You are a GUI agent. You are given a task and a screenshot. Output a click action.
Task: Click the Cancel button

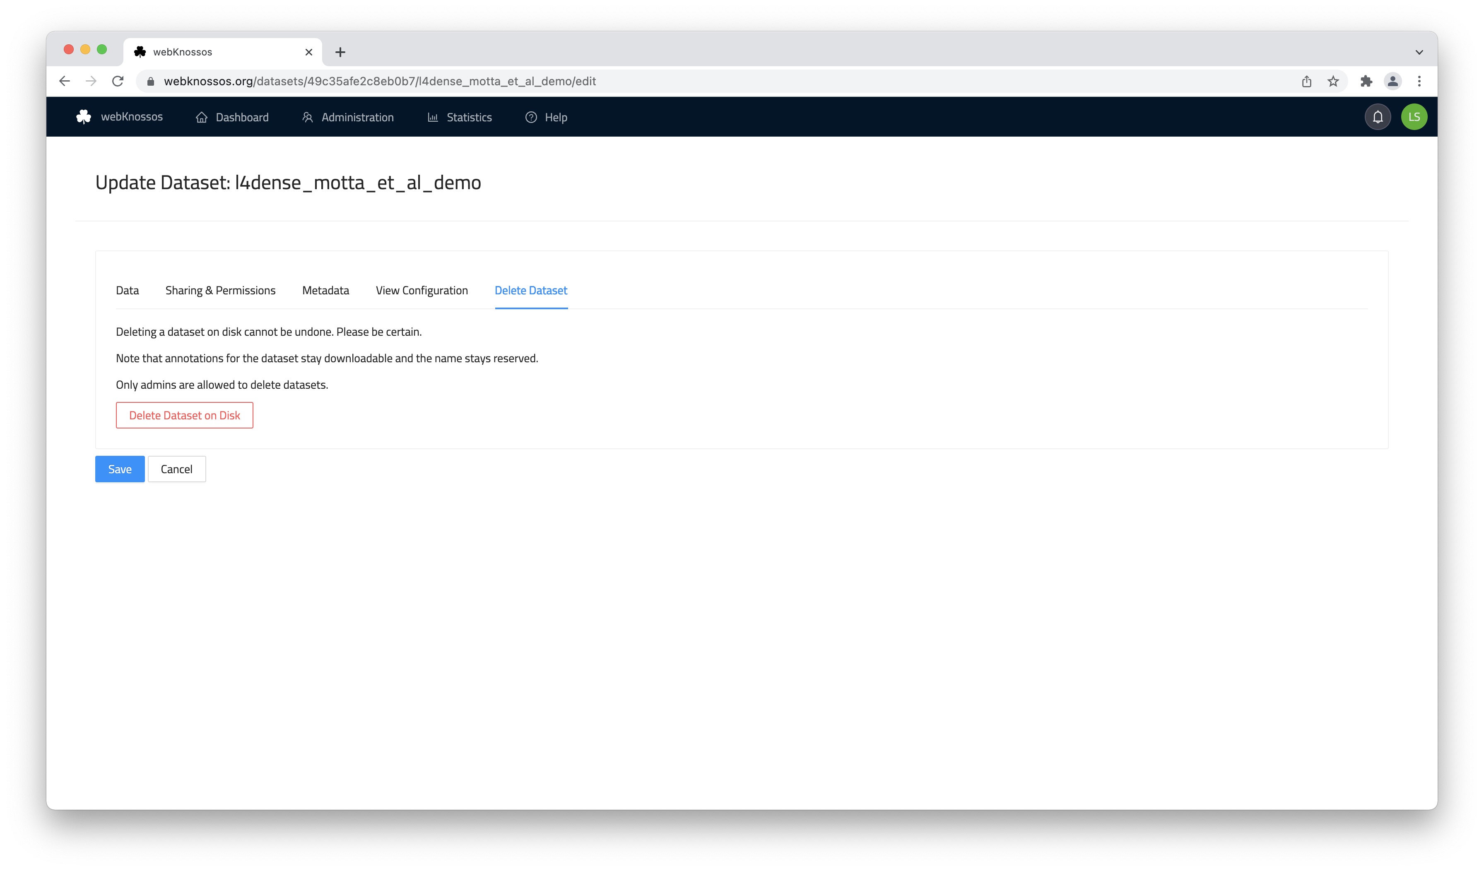click(x=177, y=469)
